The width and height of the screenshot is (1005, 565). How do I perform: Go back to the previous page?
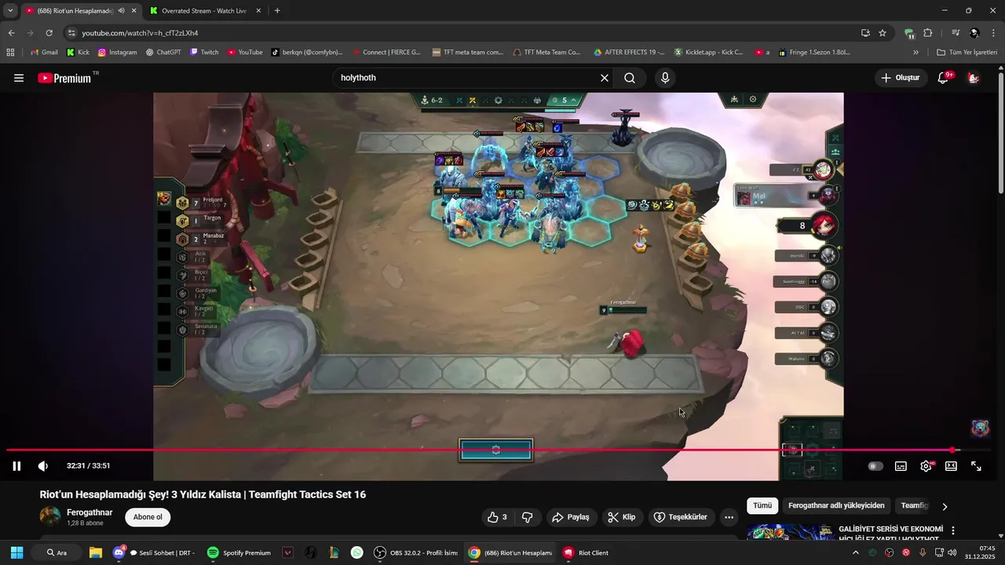click(x=11, y=33)
